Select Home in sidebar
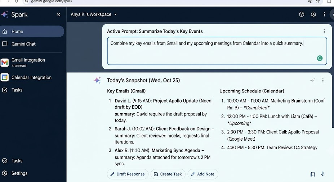The width and height of the screenshot is (334, 182). 32,31
